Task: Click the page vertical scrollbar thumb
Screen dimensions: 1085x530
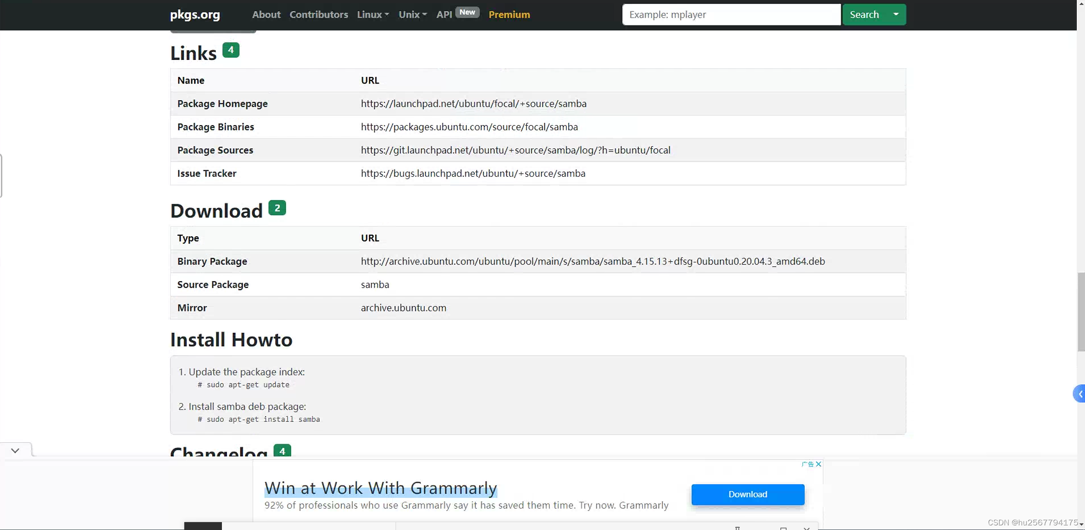Action: click(1081, 312)
